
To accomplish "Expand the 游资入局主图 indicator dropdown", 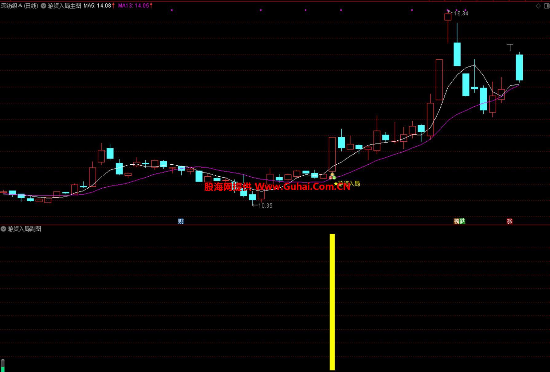I will (43, 6).
